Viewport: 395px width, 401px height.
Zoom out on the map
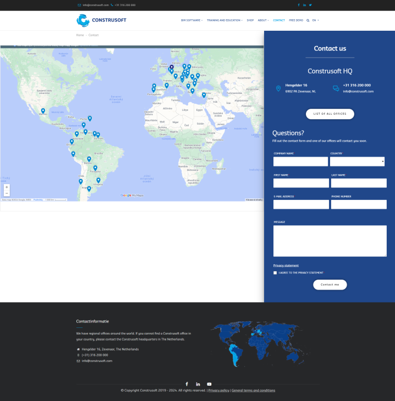point(7,193)
